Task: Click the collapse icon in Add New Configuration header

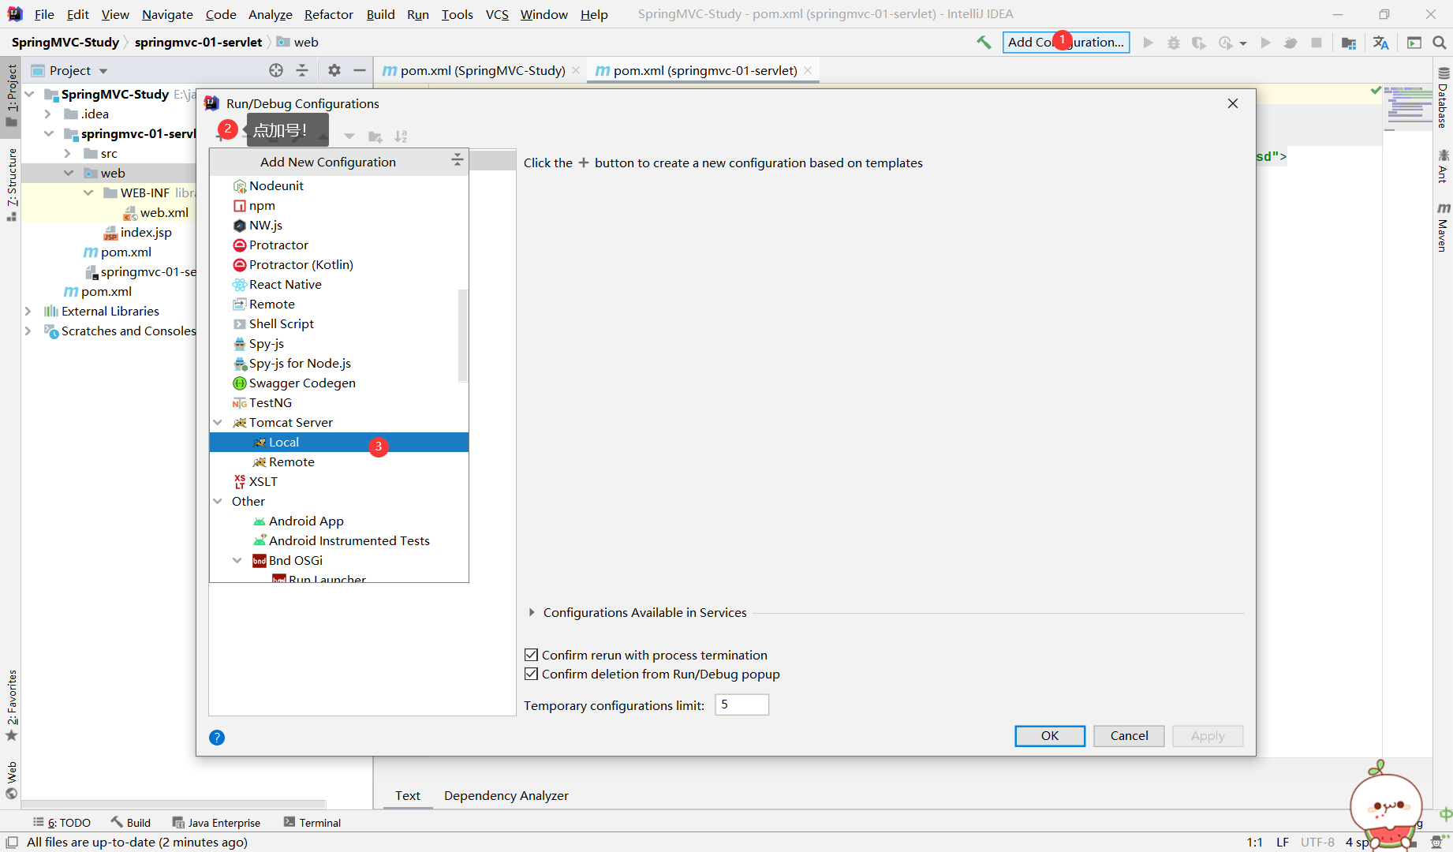Action: click(457, 161)
